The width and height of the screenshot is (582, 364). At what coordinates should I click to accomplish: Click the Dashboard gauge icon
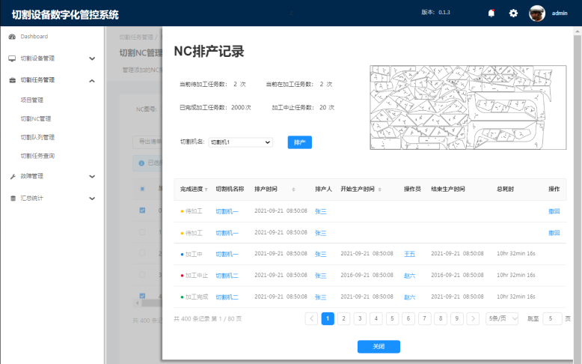(12, 37)
